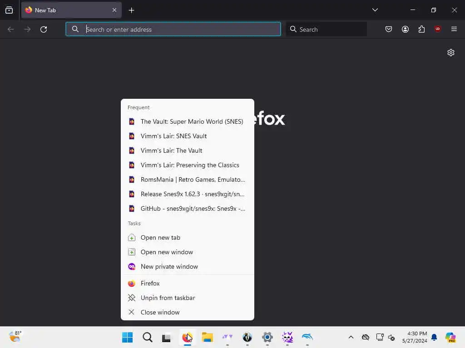Viewport: 465px width, 348px height.
Task: Open the blue gear app on taskbar
Action: click(x=267, y=337)
